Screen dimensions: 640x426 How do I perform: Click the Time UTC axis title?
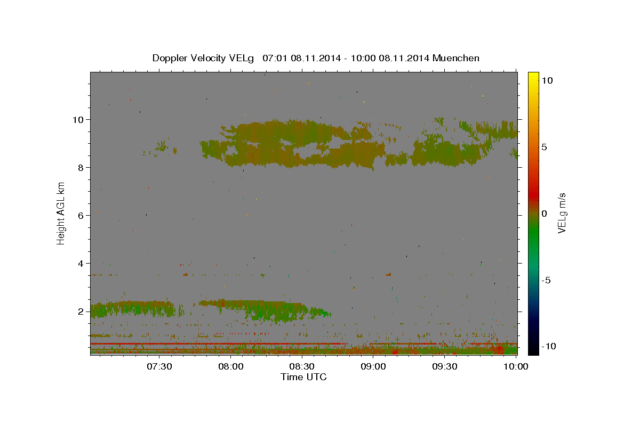pos(303,377)
